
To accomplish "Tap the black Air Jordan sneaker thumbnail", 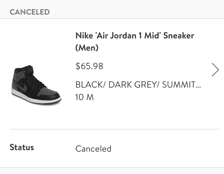I will (x=36, y=85).
